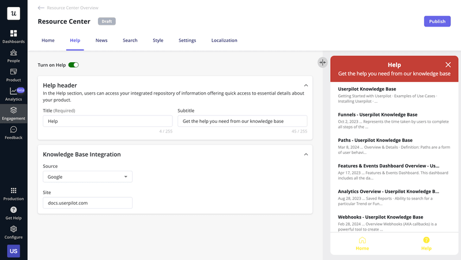Open the Product sidebar icon

[13, 75]
